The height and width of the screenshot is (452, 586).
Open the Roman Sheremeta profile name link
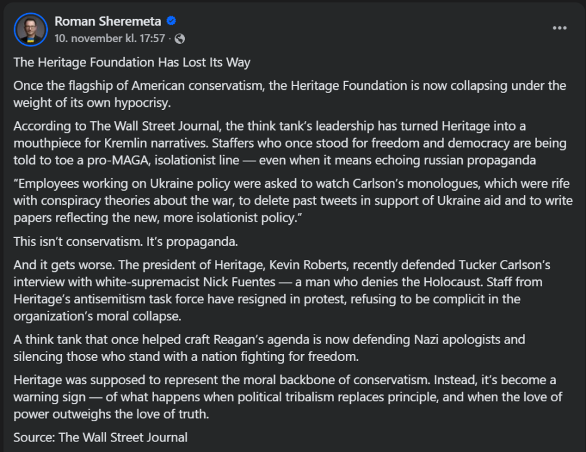pos(108,21)
